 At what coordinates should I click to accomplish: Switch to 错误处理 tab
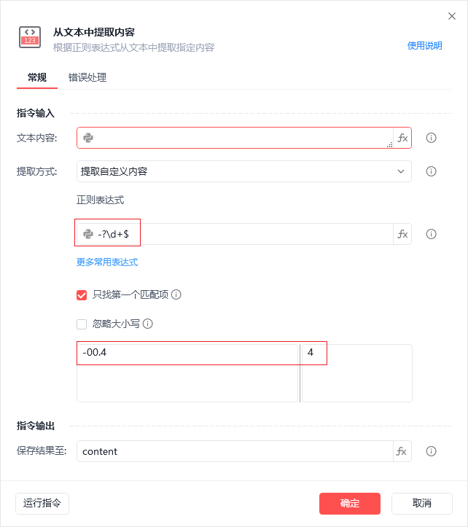point(87,78)
